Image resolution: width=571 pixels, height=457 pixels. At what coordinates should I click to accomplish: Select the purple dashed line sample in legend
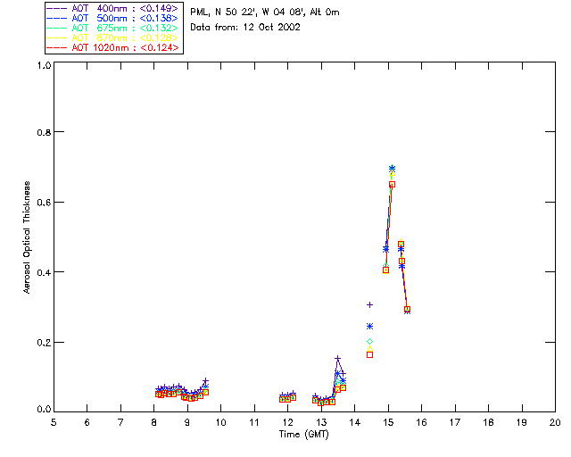[x=57, y=8]
